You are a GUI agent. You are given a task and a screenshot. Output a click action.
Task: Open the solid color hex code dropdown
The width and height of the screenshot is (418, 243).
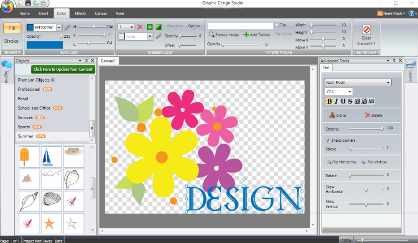59,27
